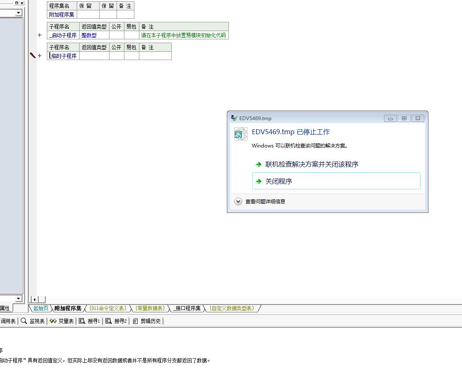Click the 附加程序集 name cell
The image size is (462, 379).
[x=62, y=14]
